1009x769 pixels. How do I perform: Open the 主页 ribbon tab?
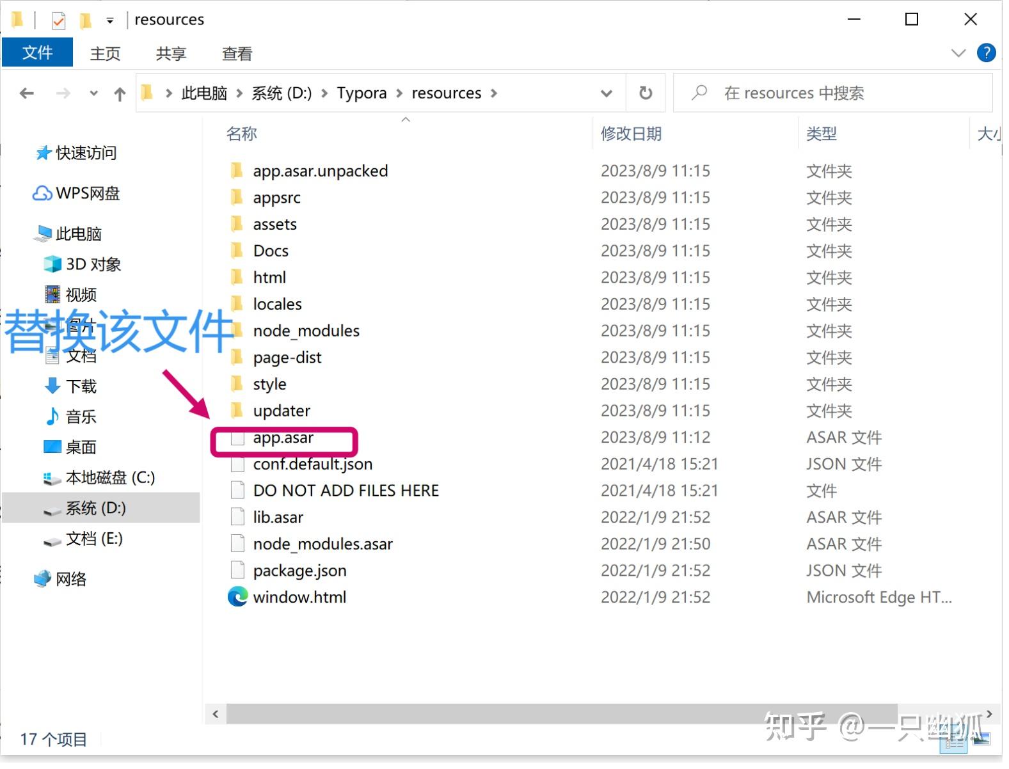[106, 53]
